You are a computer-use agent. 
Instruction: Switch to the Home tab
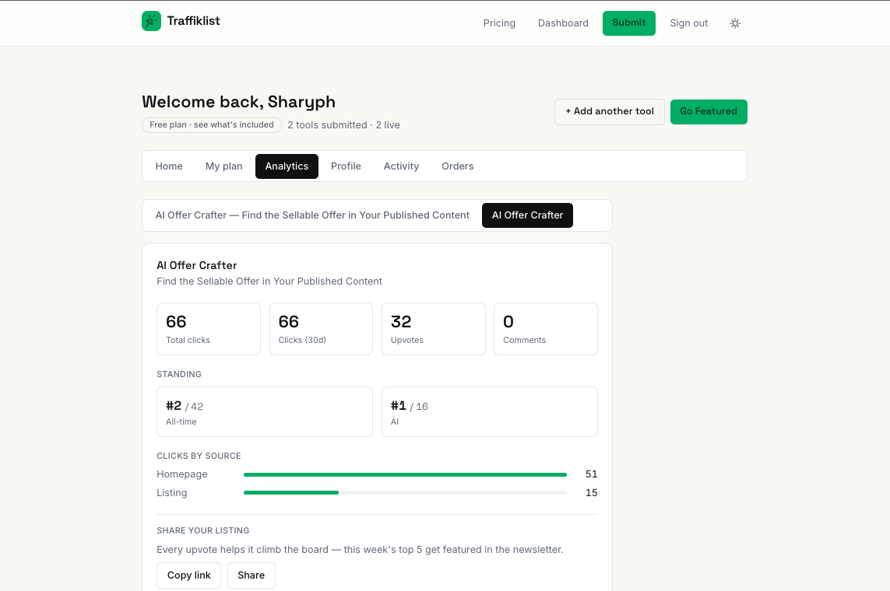tap(169, 166)
